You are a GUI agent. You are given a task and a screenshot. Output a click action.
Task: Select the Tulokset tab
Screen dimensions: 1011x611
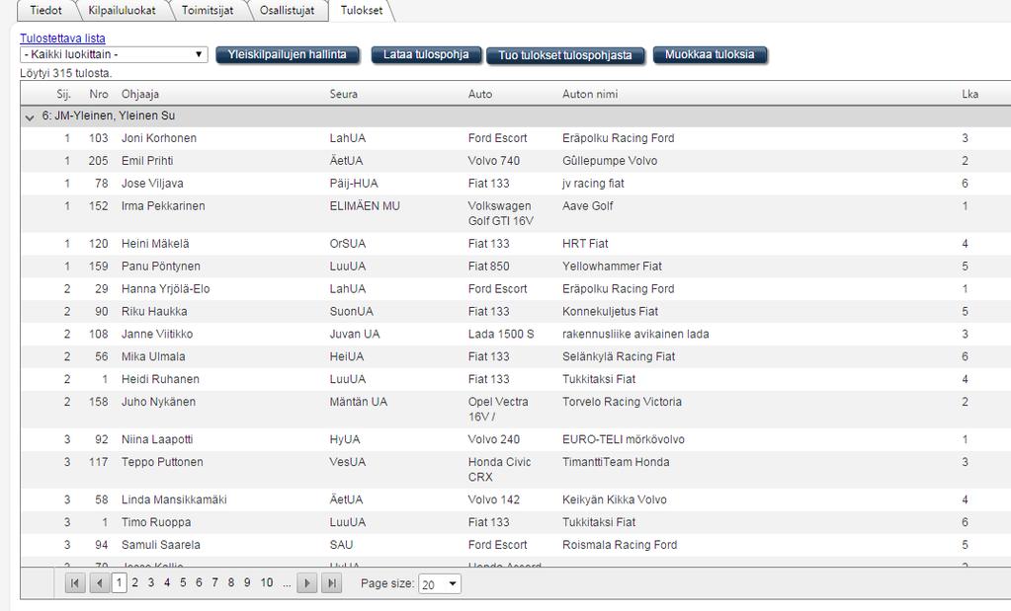(x=361, y=10)
